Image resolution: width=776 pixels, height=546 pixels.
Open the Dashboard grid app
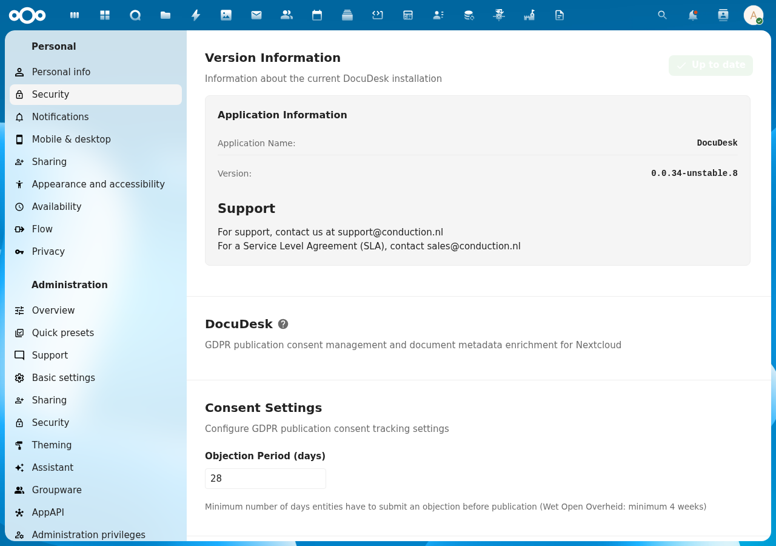(x=105, y=15)
